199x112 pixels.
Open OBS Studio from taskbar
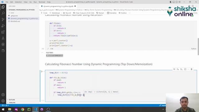coord(48,109)
